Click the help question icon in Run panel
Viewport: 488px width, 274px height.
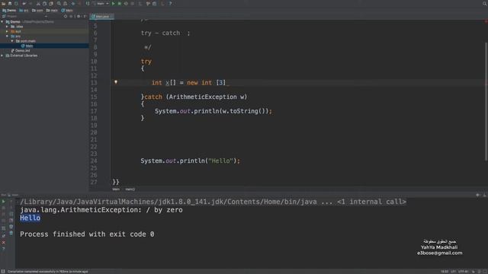(x=3, y=249)
